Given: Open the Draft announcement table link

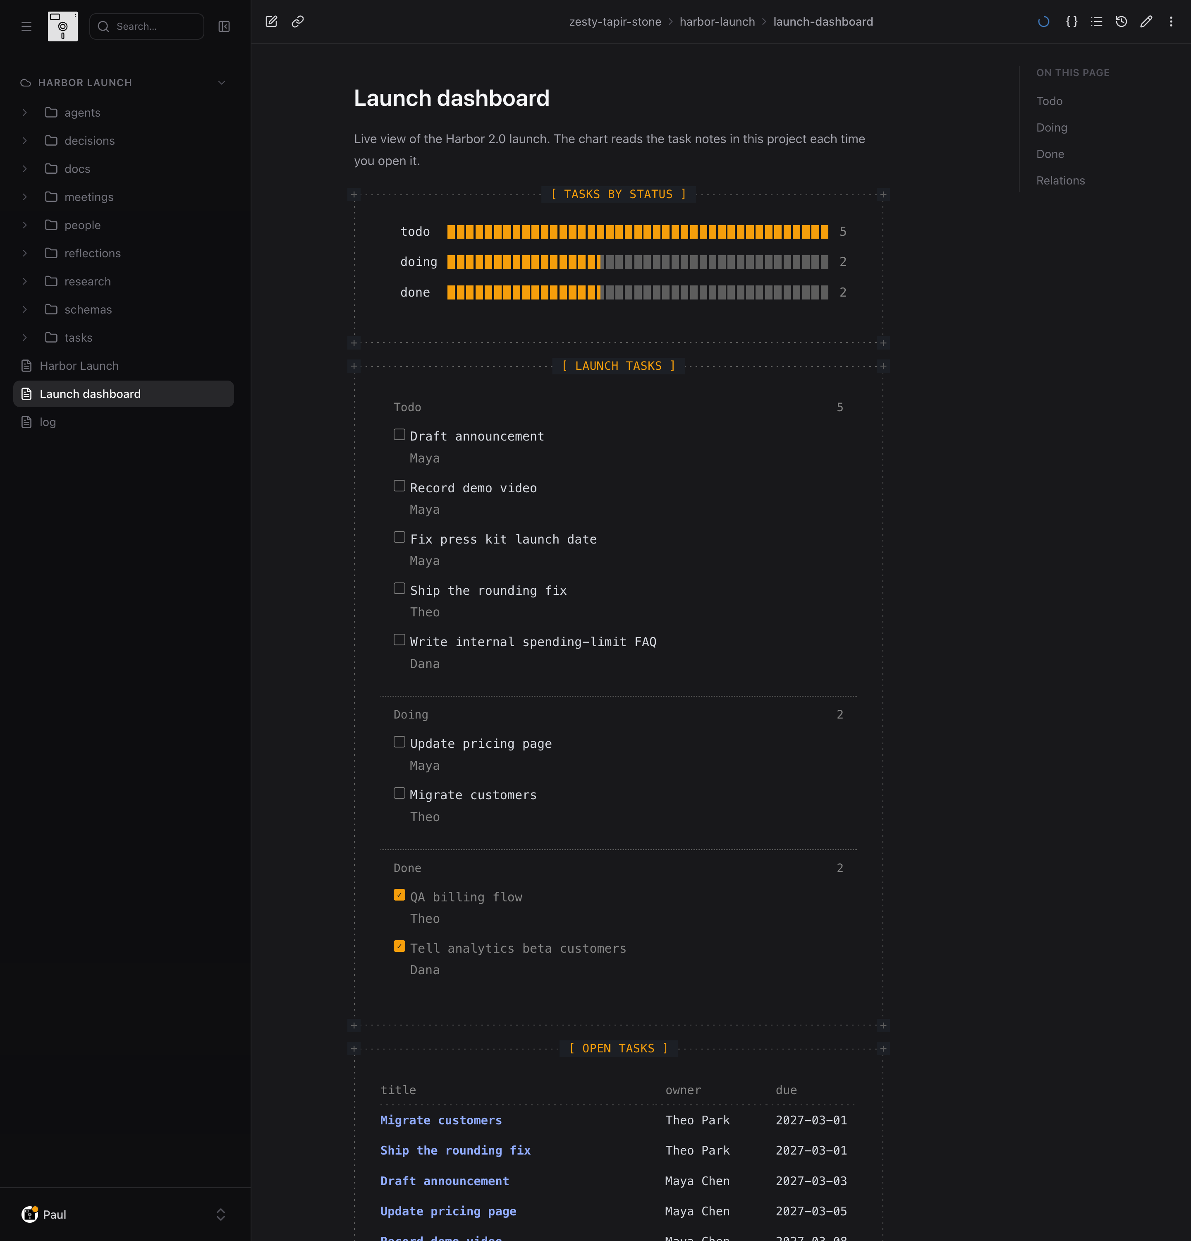Looking at the screenshot, I should [445, 1181].
